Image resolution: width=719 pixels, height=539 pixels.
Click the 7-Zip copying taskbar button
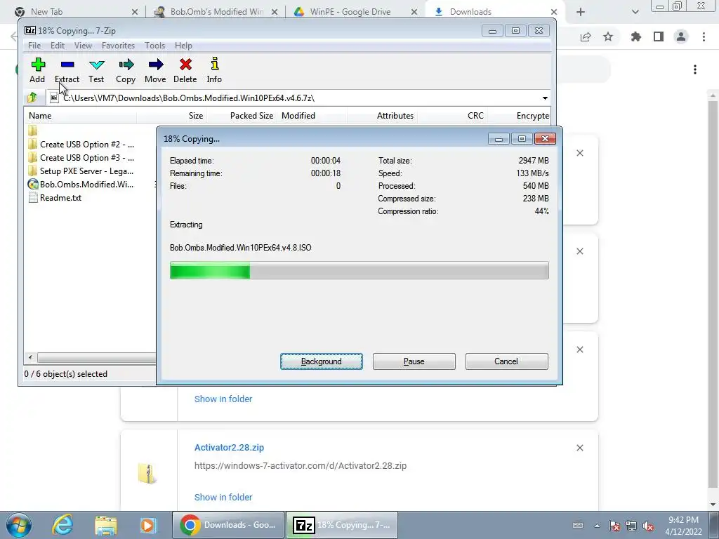coord(342,525)
